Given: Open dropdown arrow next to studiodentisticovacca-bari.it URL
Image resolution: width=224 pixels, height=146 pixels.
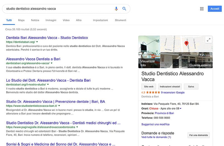Looking at the screenshot, I should click(60, 106).
